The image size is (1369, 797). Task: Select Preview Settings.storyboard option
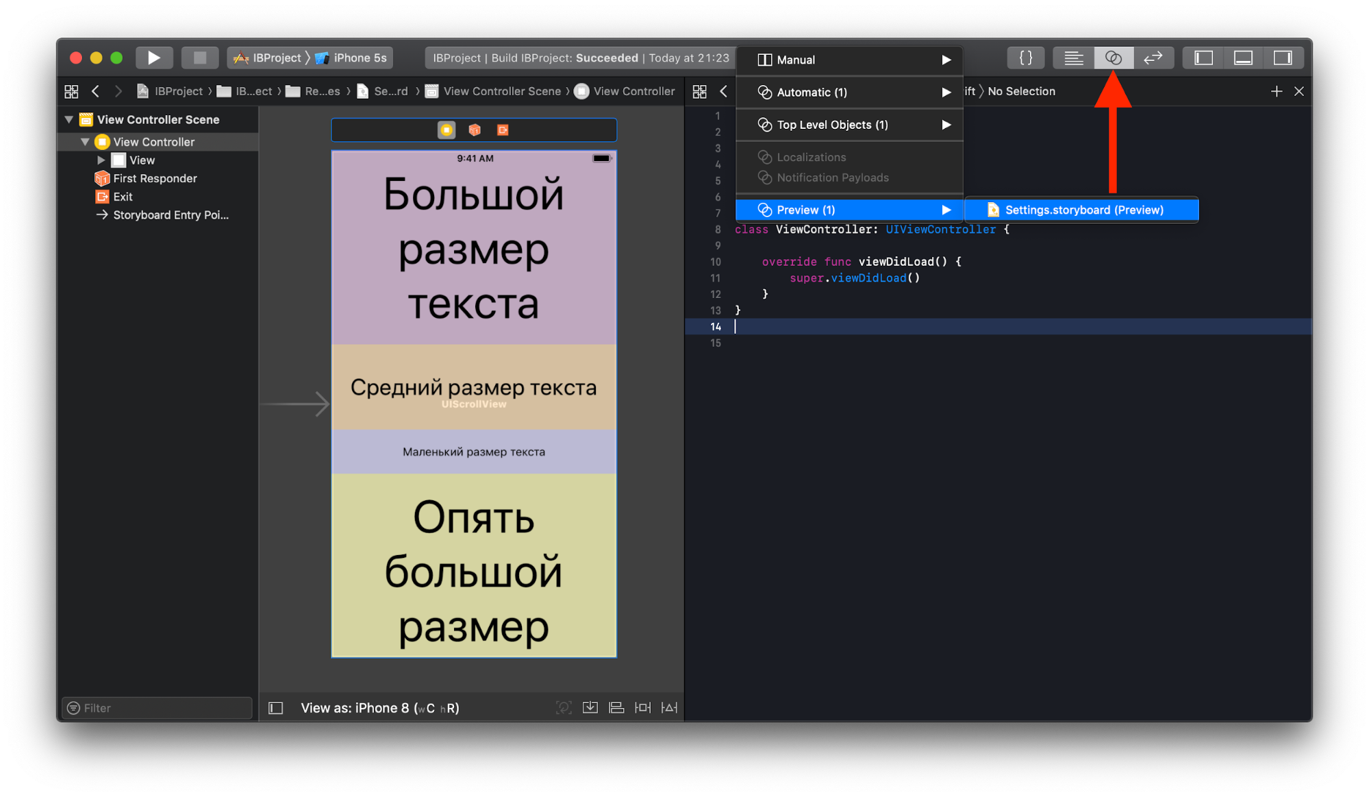[1083, 210]
